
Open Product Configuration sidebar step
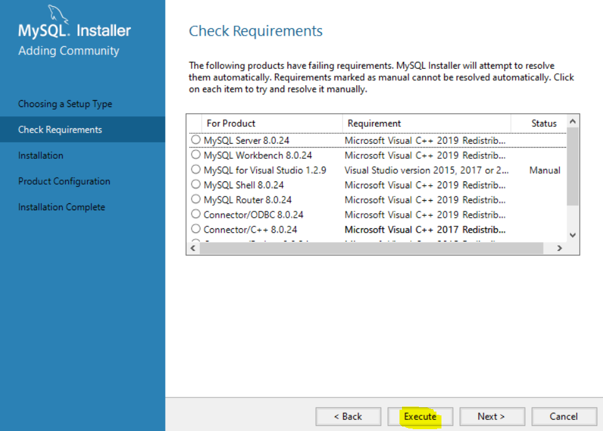pos(64,181)
